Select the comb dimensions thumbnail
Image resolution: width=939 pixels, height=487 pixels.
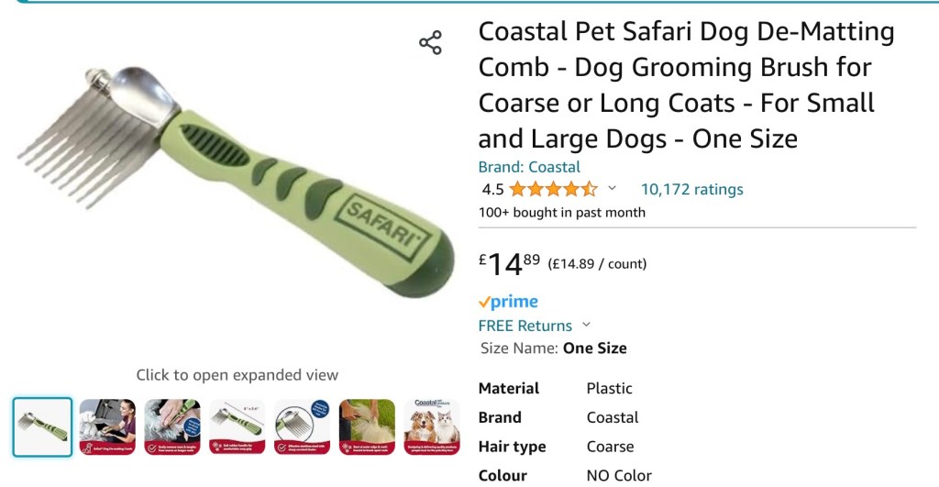(238, 427)
